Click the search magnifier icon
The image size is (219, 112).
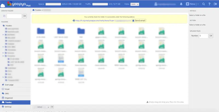tap(203, 4)
